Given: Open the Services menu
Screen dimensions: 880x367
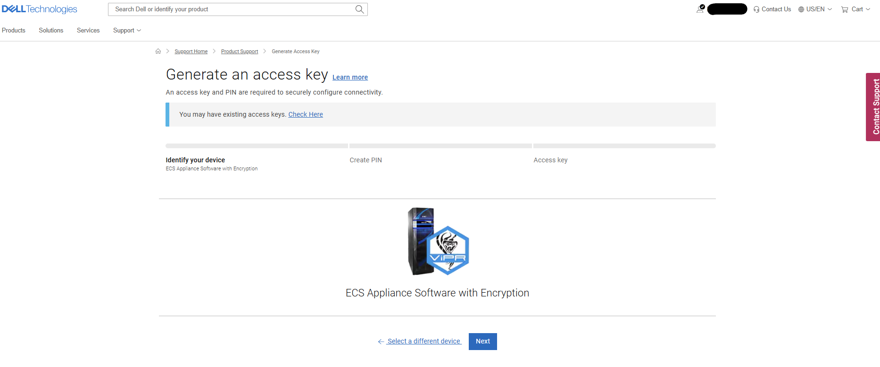Looking at the screenshot, I should (88, 31).
